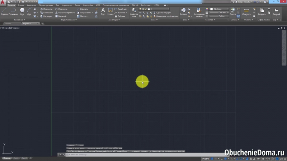The height and width of the screenshot is (161, 287).
Task: Open the Вставка ribbon tab
Action: [x=21, y=5]
